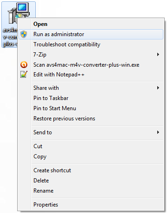This screenshot has height=213, width=167.
Task: Open the 7-Zip menu entry
Action: 91,55
